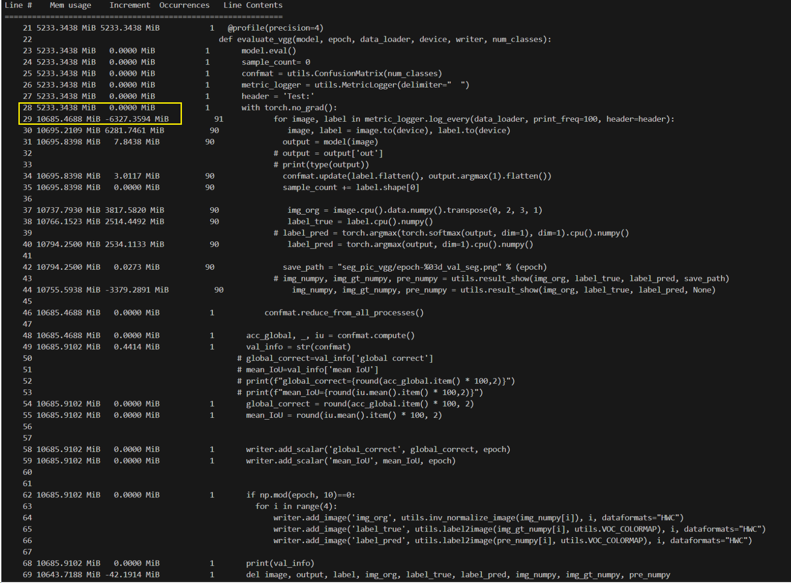The image size is (791, 583).
Task: Click the 'sample_count= 0' line
Action: click(x=276, y=62)
